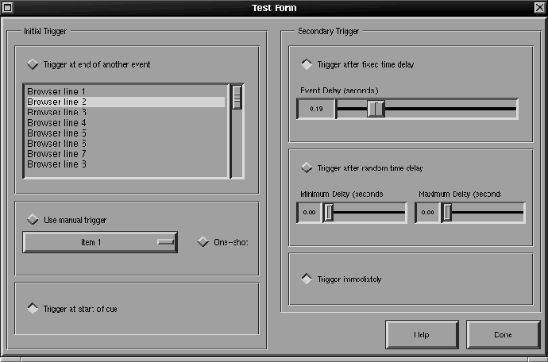Viewport: 548px width, 362px height.
Task: Click the browser list scrollbar thumb
Action: (237, 96)
